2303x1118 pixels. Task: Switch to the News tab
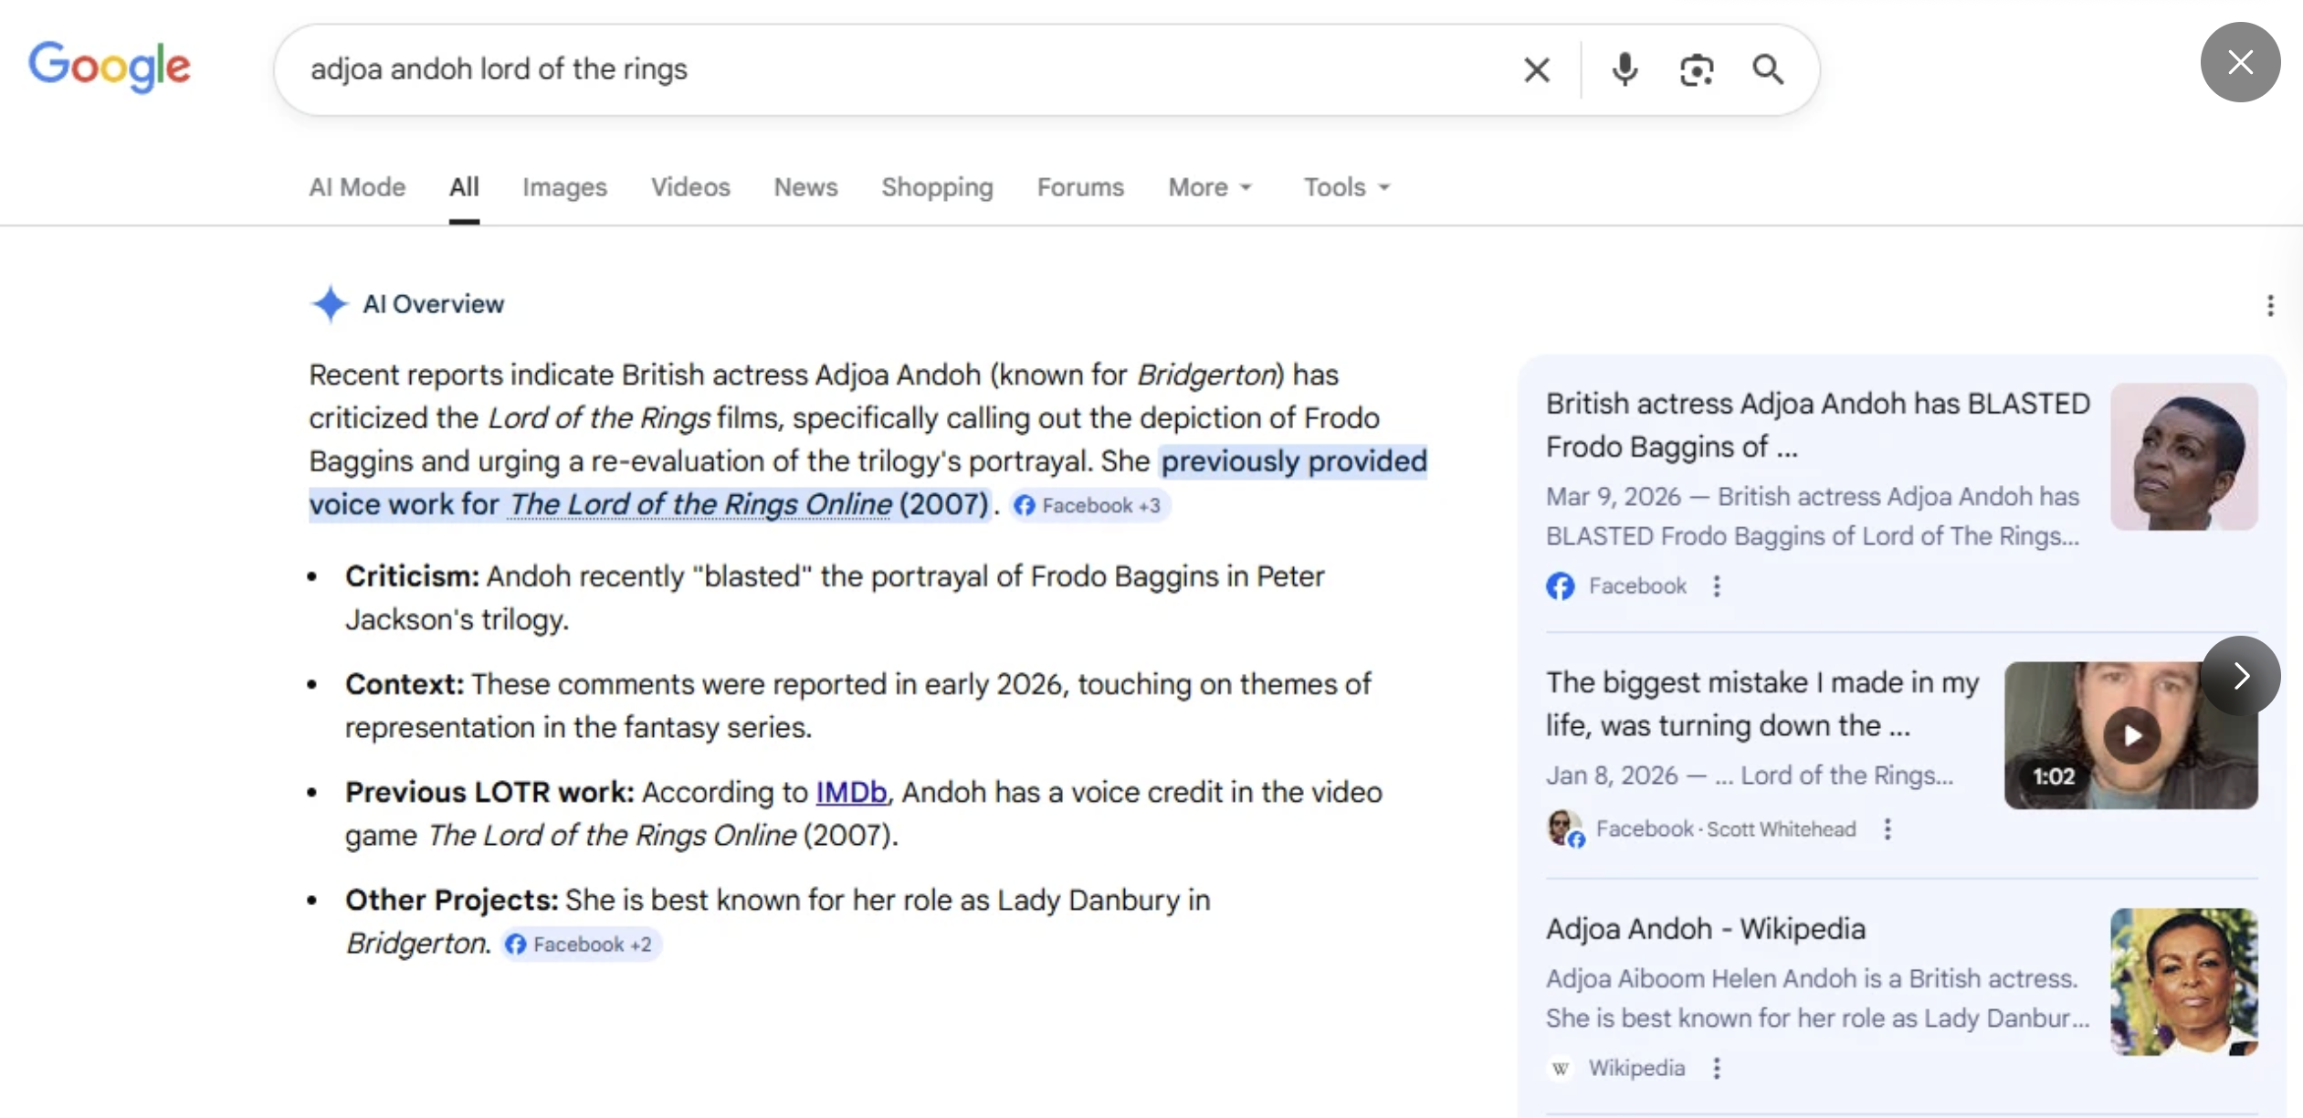(805, 187)
